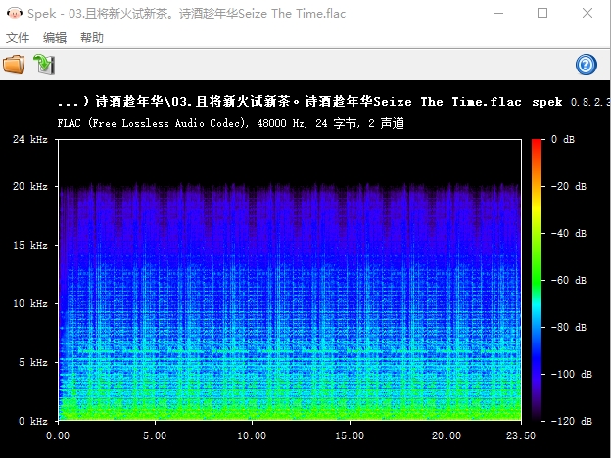Click the 15 kHz axis label
Screen dimensions: 611x458
[30, 245]
